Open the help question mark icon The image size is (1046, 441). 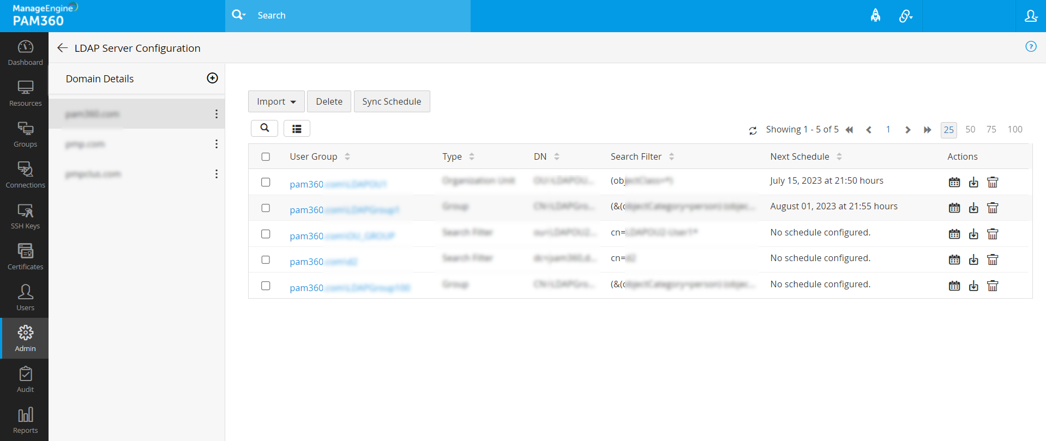click(x=1030, y=46)
